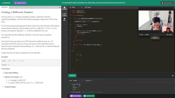Click the example 'output: 4' line
This screenshot has height=98, width=175.
tap(5, 65)
